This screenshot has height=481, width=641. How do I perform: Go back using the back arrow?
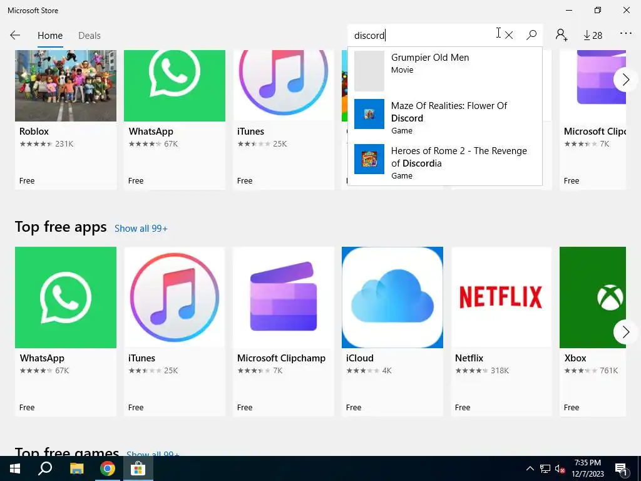[x=15, y=35]
